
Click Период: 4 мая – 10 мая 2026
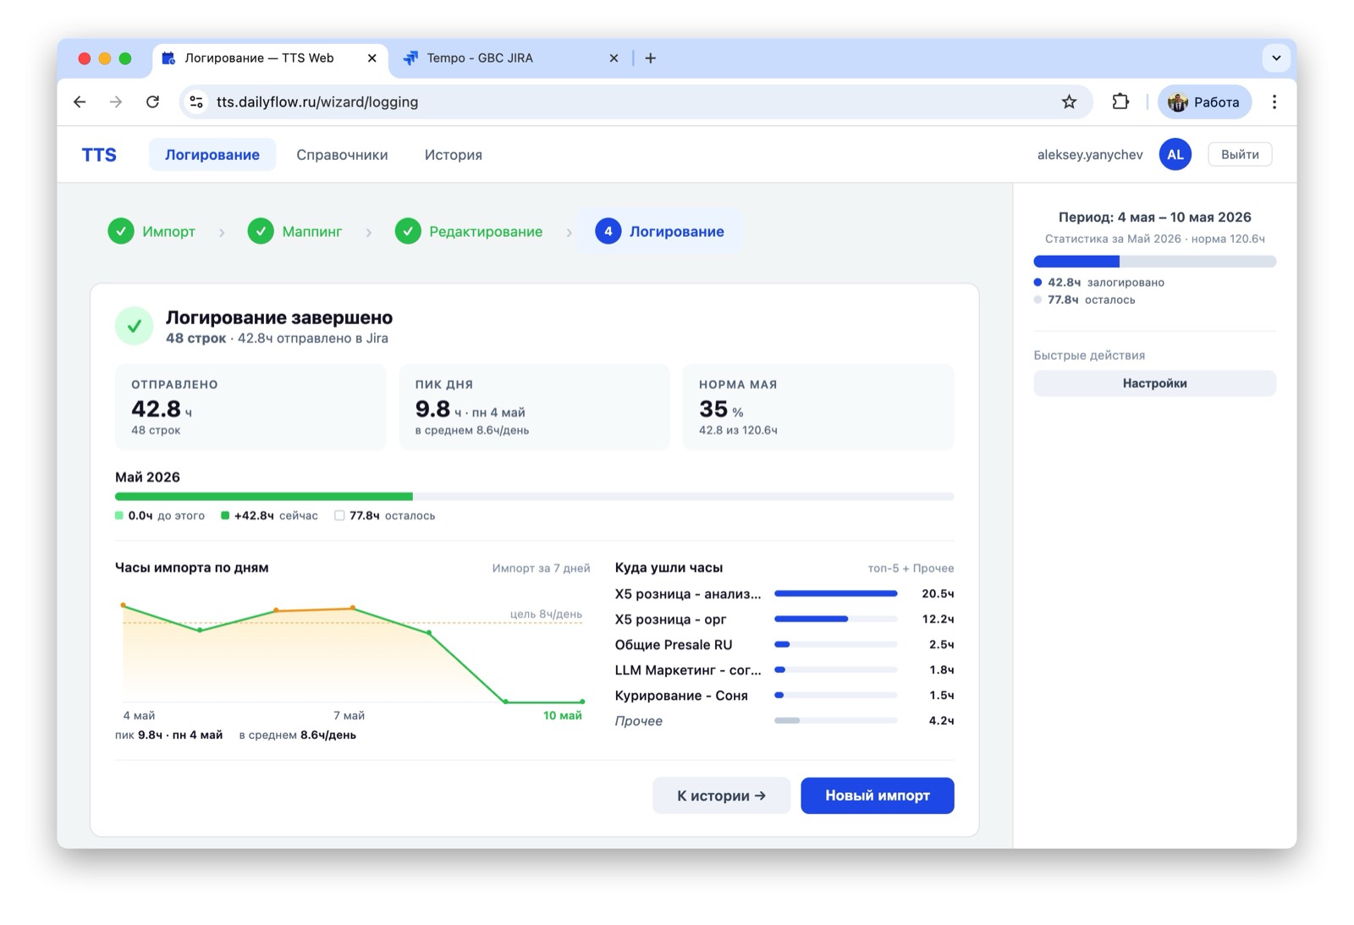[x=1154, y=217]
